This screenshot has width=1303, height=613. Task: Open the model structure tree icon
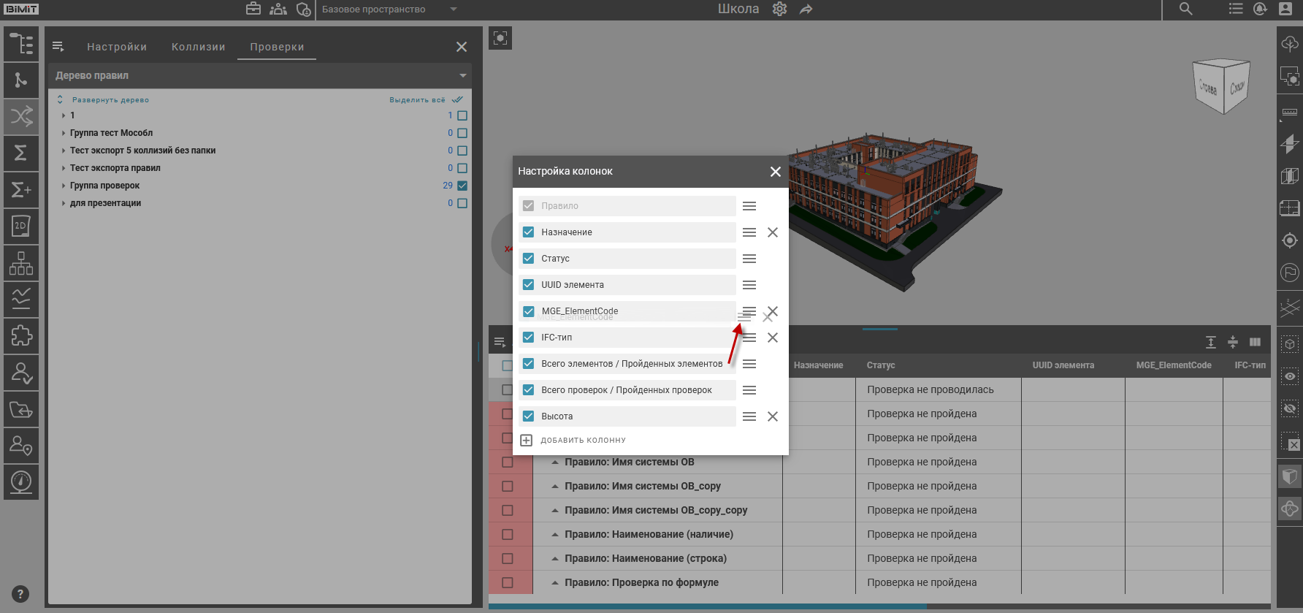point(21,44)
